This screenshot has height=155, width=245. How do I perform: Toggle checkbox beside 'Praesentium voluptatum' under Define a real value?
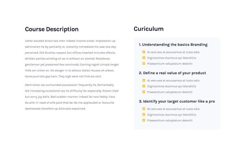[x=144, y=92]
